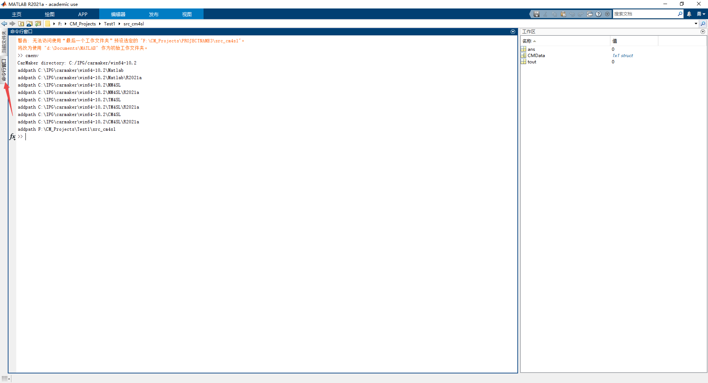
Task: Navigate to Test1 in address bar
Action: pos(110,24)
